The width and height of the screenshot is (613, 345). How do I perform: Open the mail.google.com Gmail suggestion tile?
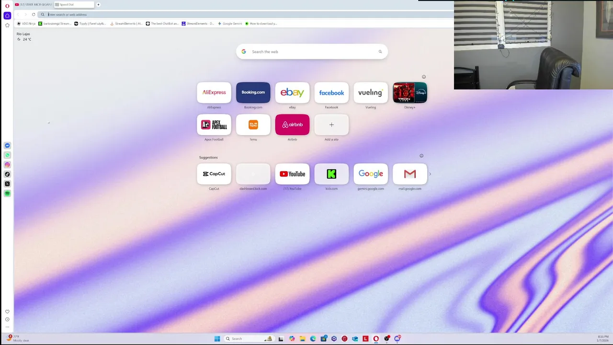point(410,174)
